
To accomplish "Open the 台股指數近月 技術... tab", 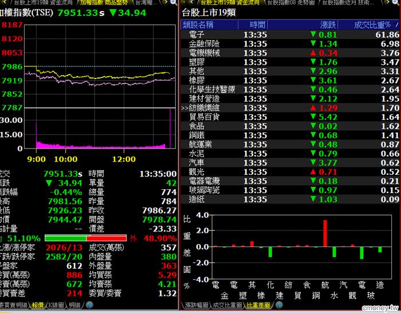I will click(348, 2).
